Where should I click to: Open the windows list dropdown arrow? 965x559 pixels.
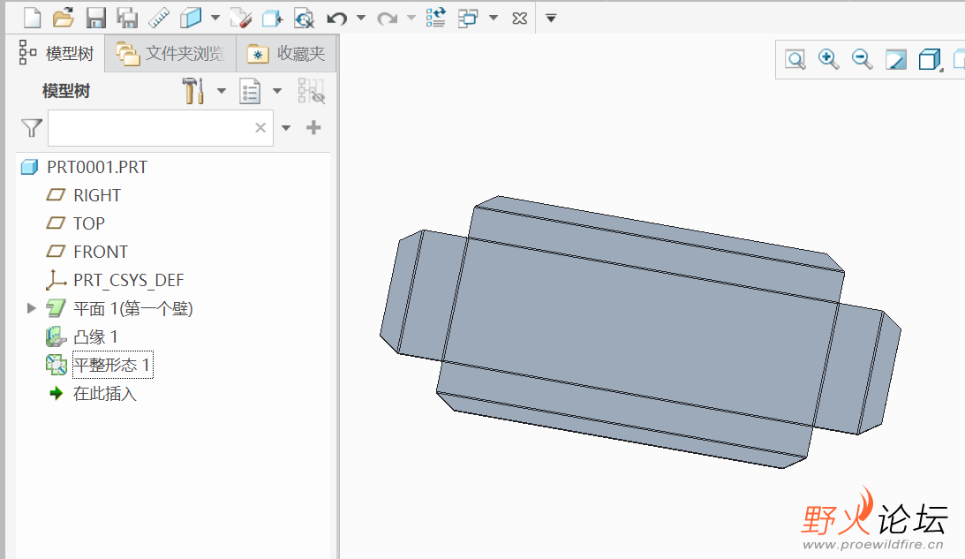point(494,18)
